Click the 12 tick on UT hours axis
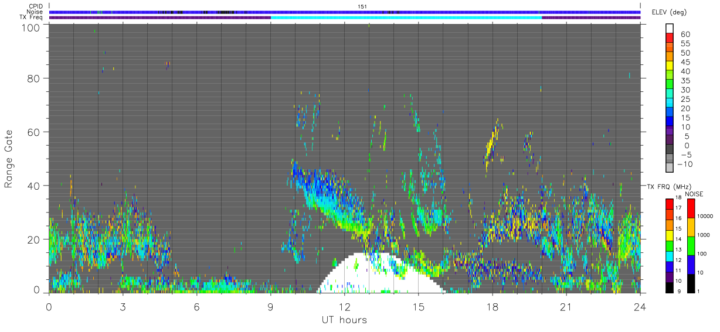The height and width of the screenshot is (332, 720). [x=344, y=307]
